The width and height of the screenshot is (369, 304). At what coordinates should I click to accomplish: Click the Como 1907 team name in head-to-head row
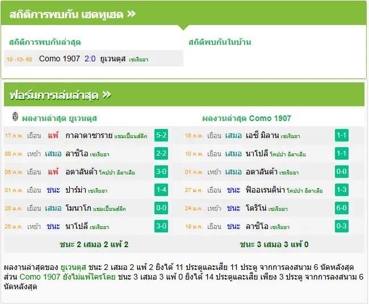(60, 59)
